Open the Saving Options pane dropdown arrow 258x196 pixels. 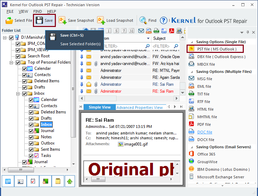point(242,32)
